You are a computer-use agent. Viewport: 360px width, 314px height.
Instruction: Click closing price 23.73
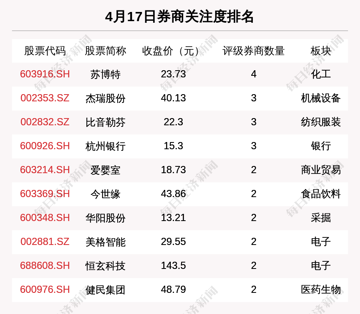pos(173,74)
